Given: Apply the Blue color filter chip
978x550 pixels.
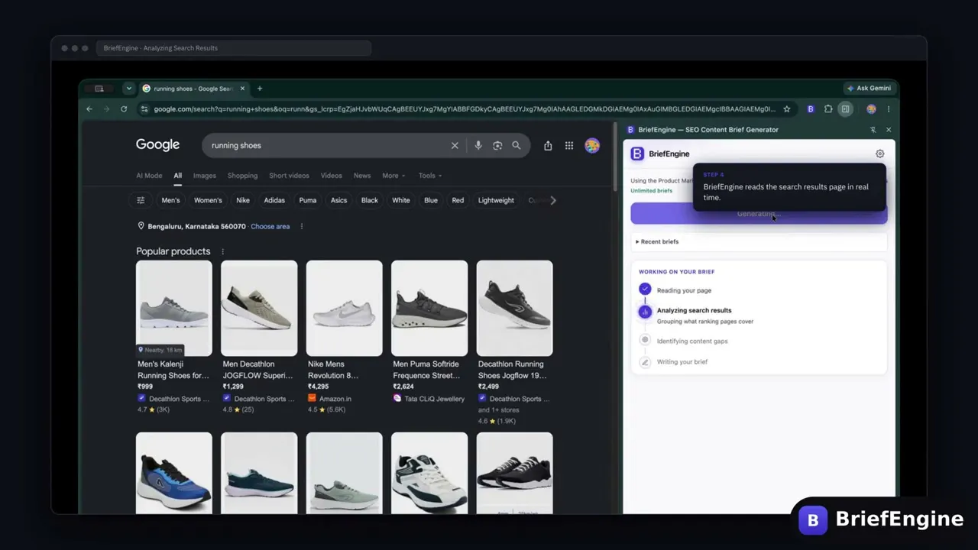Looking at the screenshot, I should (431, 200).
